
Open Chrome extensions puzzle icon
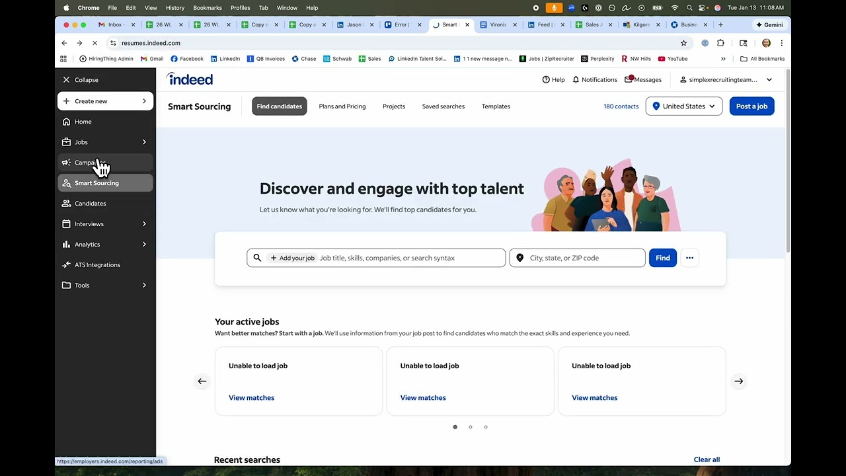[720, 43]
